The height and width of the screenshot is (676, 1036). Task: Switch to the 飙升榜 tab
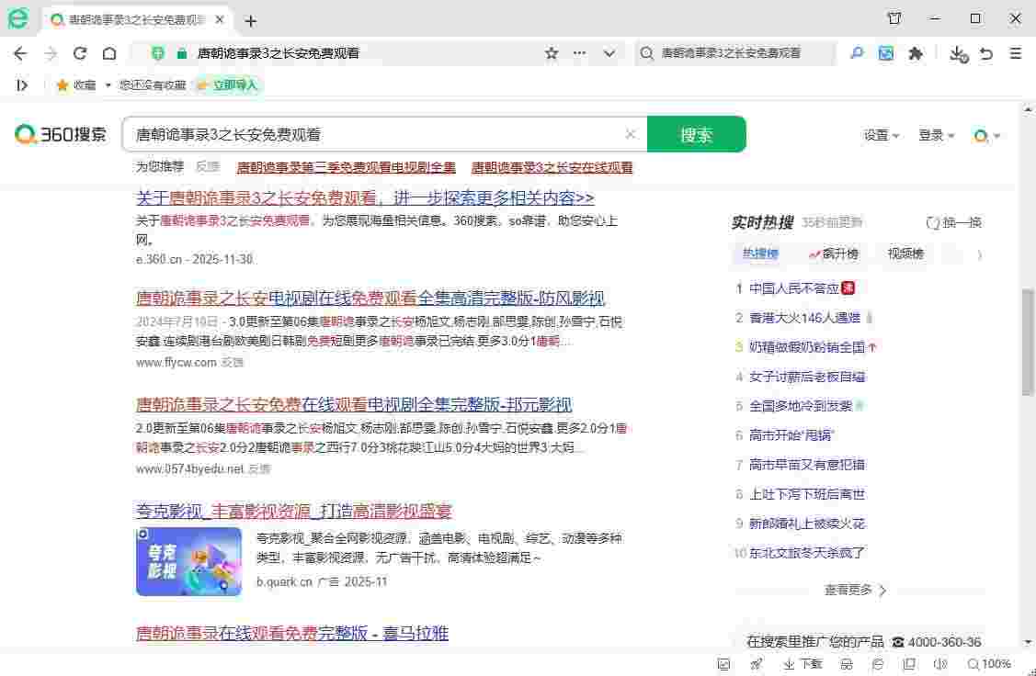point(834,253)
